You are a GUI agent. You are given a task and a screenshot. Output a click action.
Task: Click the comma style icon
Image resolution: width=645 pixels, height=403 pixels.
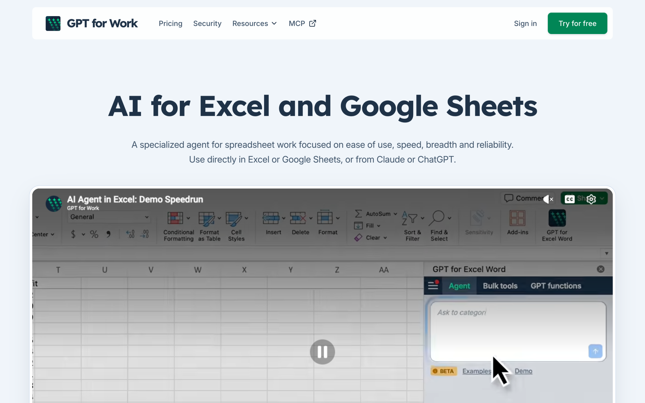[108, 234]
